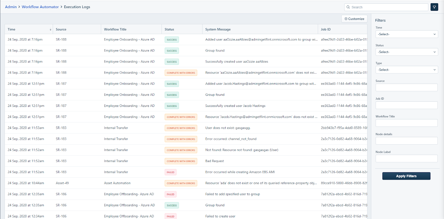Select the 'Bad Request' message
Image resolution: width=444 pixels, height=219 pixels.
215,161
